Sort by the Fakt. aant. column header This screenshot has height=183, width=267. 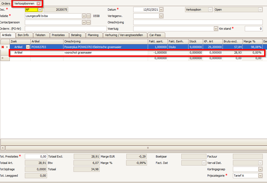coord(158,41)
